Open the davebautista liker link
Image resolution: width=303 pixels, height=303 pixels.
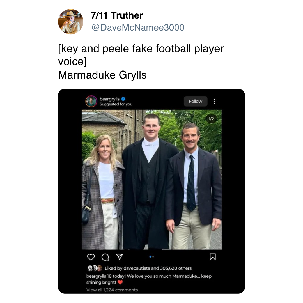tap(137, 268)
